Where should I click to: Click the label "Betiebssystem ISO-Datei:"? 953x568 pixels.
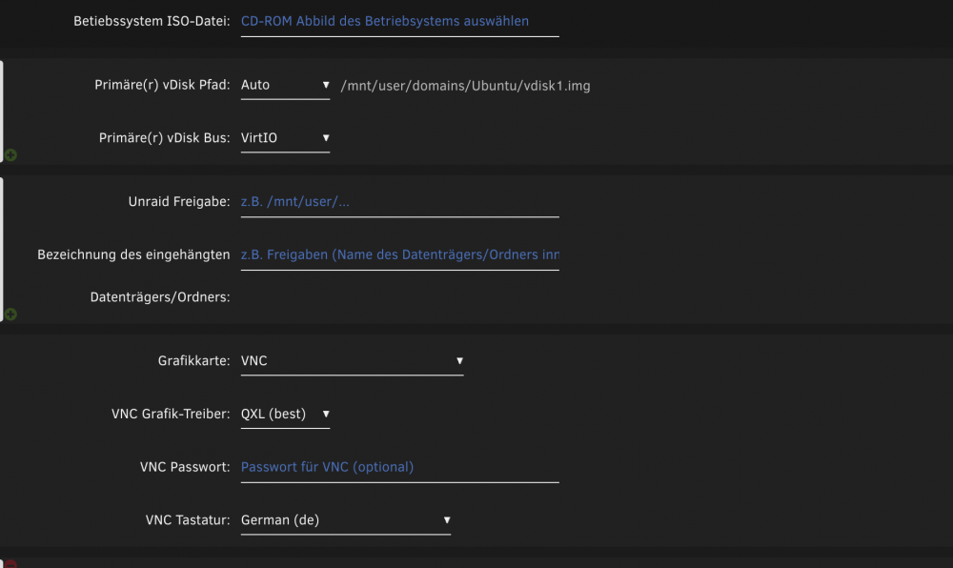(152, 21)
